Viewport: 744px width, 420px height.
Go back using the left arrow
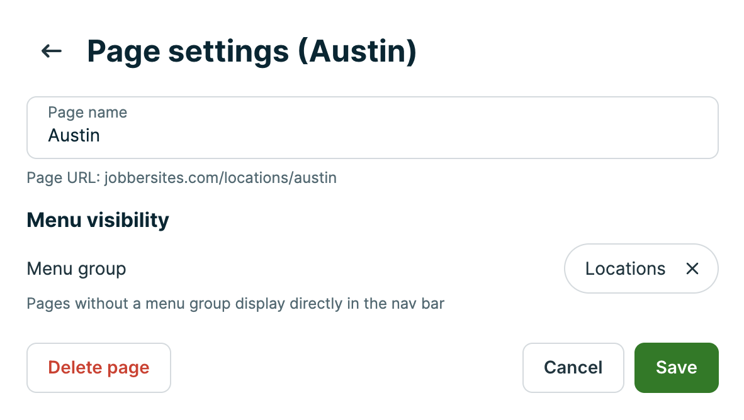tap(52, 51)
